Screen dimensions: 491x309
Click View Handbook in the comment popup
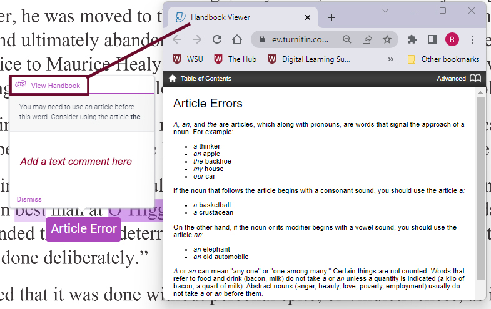tap(55, 86)
